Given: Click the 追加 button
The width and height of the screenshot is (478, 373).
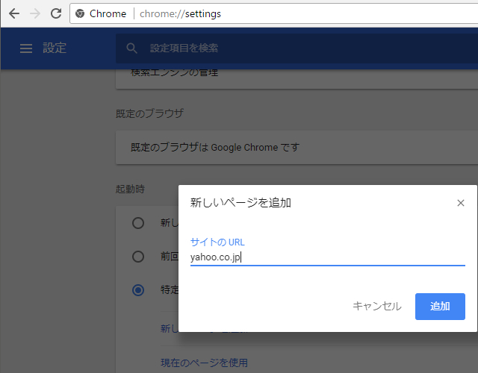Looking at the screenshot, I should [440, 307].
